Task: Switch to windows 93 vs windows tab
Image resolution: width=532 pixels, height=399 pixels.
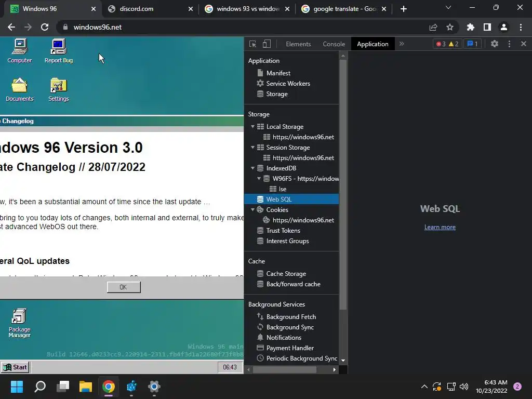Action: click(x=247, y=9)
